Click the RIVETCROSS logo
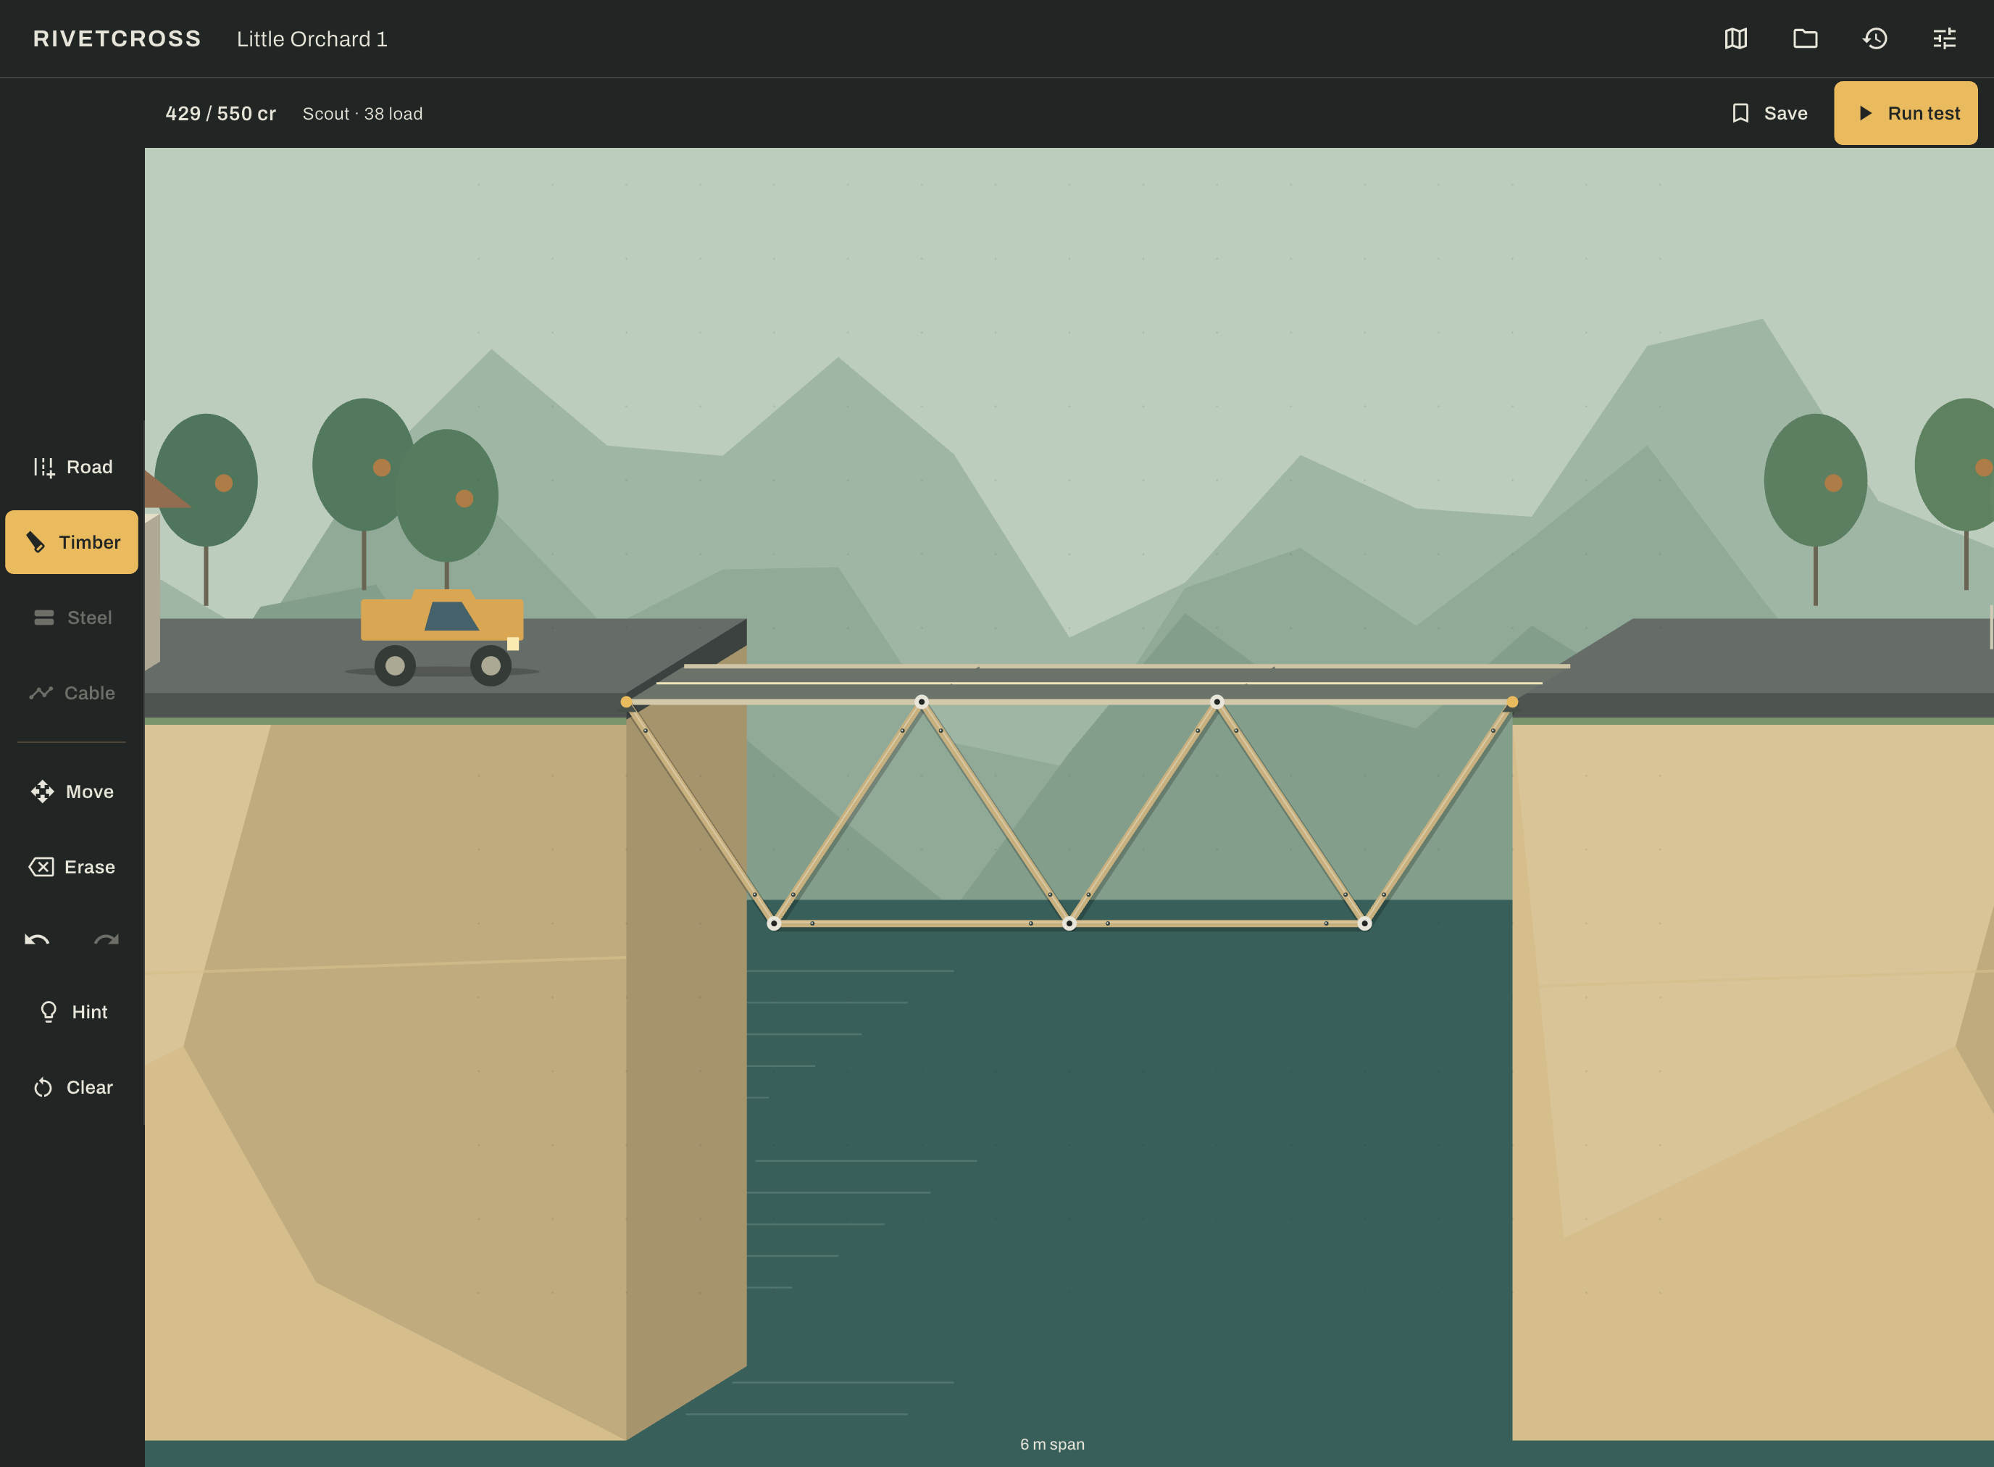 pos(117,39)
